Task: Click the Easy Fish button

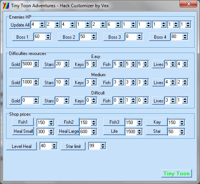Action: (x=106, y=64)
